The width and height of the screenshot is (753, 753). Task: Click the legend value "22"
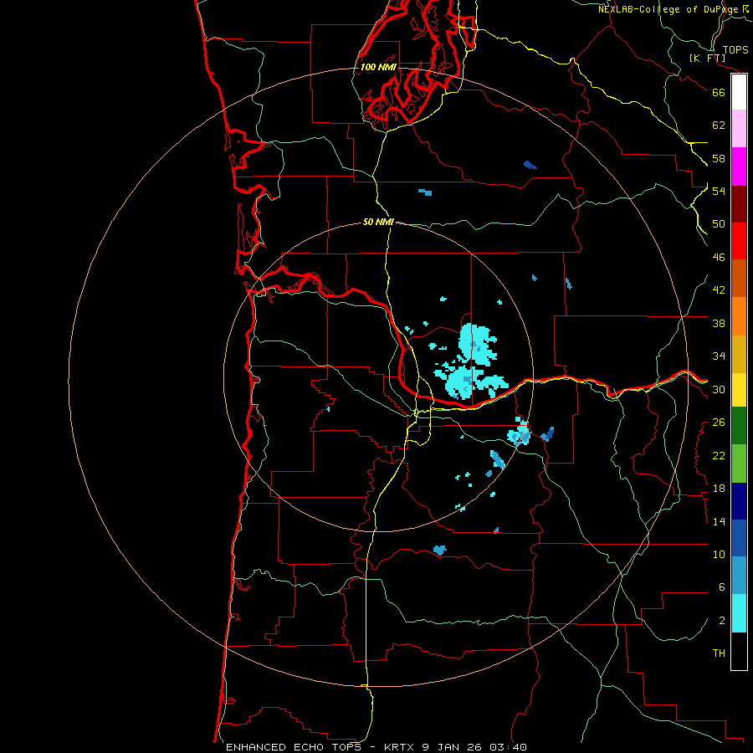click(x=719, y=456)
